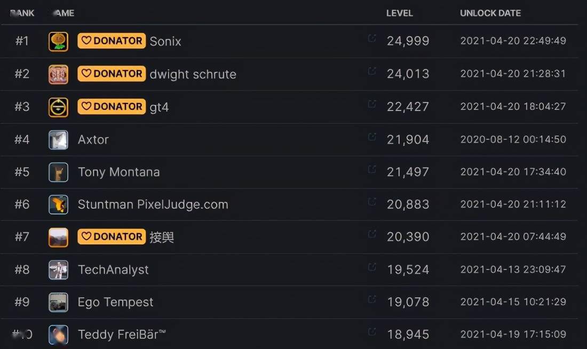Click the DONATOR badge next to Sonix

[112, 41]
